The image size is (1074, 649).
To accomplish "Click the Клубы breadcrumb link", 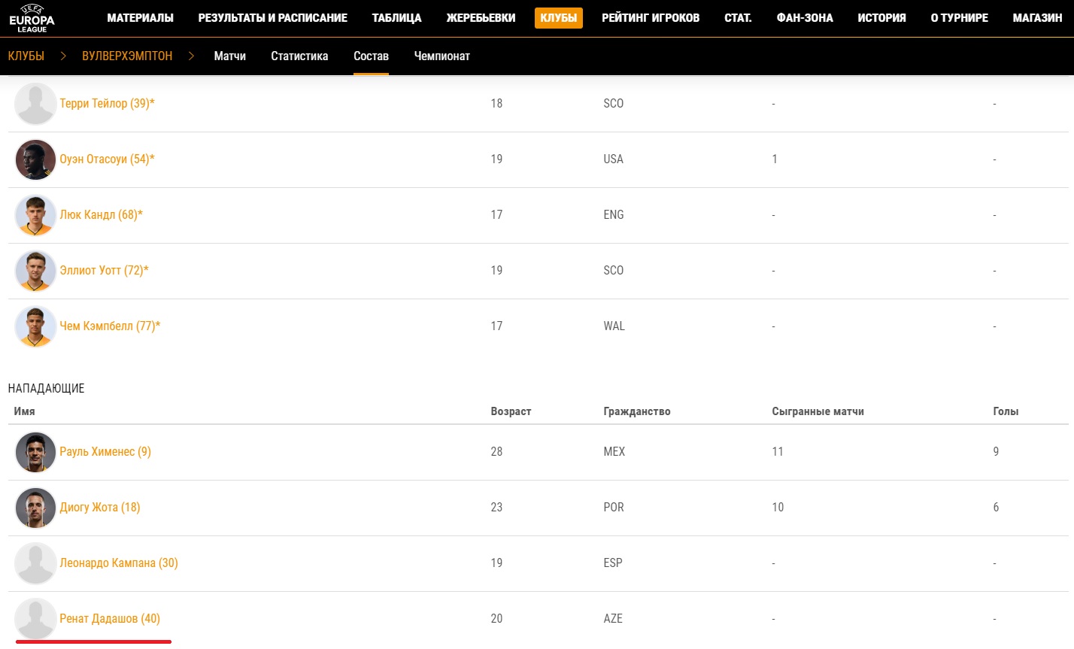I will pyautogui.click(x=26, y=56).
